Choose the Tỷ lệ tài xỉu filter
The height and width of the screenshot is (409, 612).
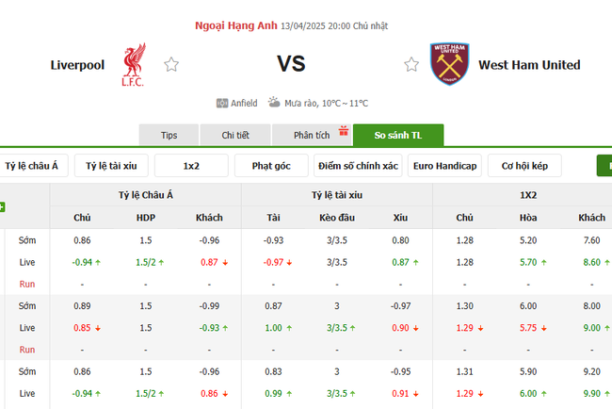point(111,166)
